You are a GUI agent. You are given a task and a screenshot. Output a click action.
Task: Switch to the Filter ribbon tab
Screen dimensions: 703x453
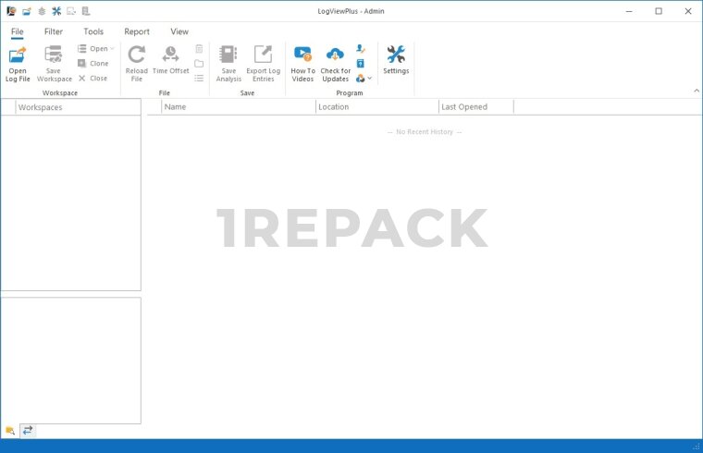click(x=54, y=31)
